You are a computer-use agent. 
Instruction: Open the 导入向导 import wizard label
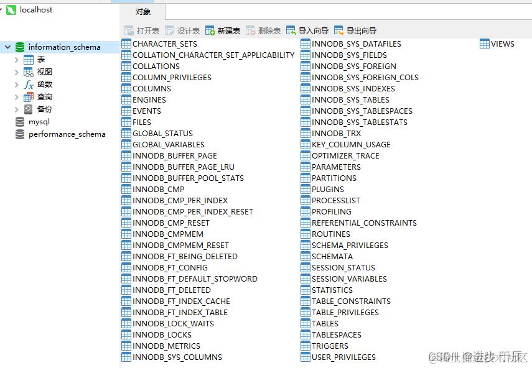(314, 31)
